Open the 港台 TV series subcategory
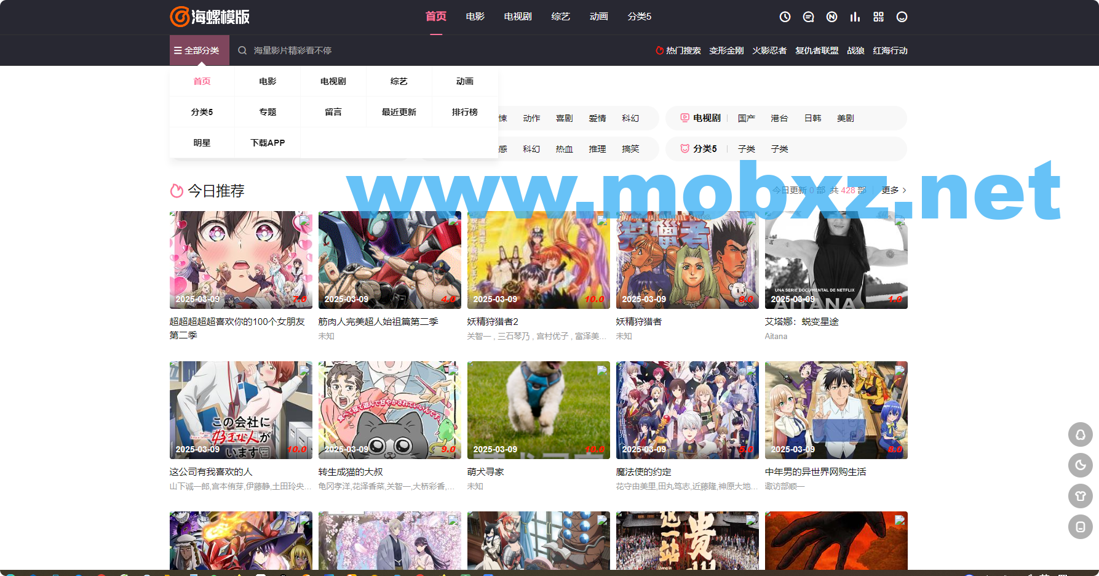Screen dimensions: 1099x576 click(779, 118)
